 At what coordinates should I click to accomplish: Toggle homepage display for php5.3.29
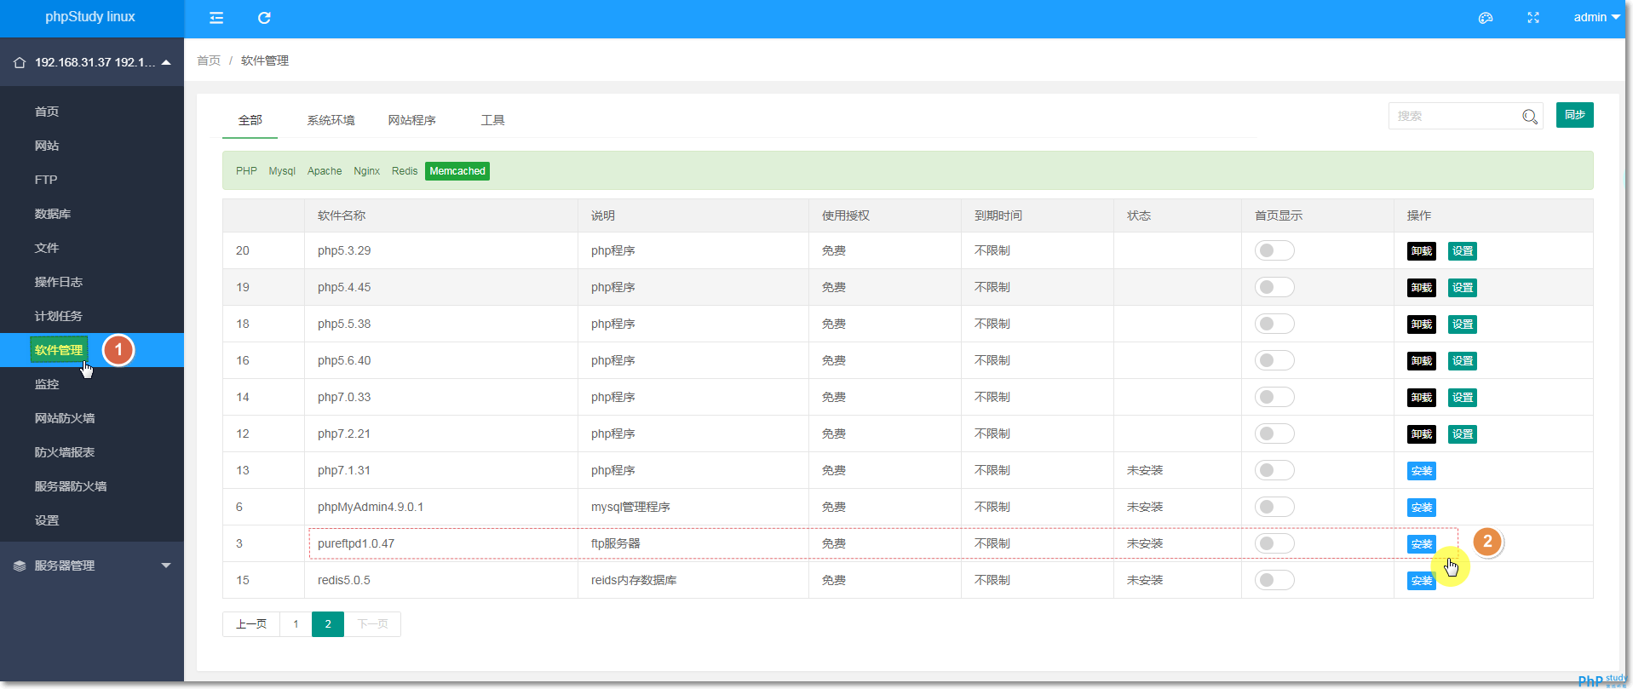tap(1274, 250)
